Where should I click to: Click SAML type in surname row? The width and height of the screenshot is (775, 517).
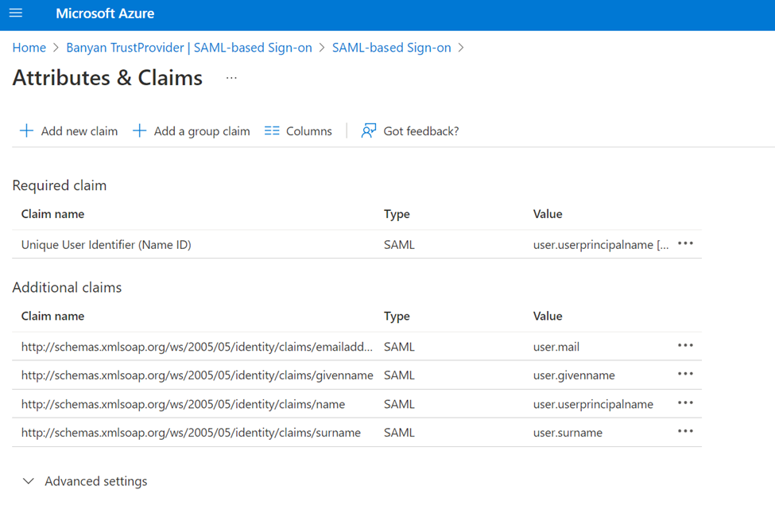pyautogui.click(x=399, y=433)
